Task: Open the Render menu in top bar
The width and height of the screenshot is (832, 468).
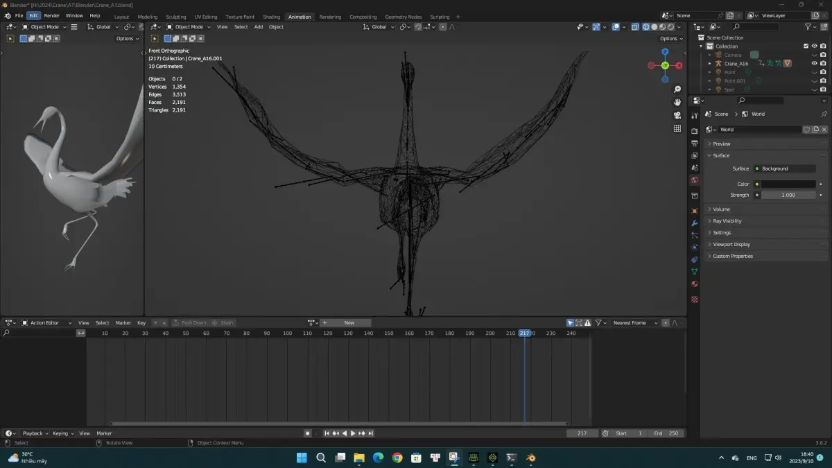Action: pos(52,15)
